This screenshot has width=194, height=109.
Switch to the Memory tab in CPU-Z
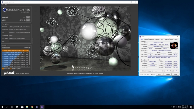(x=157, y=39)
